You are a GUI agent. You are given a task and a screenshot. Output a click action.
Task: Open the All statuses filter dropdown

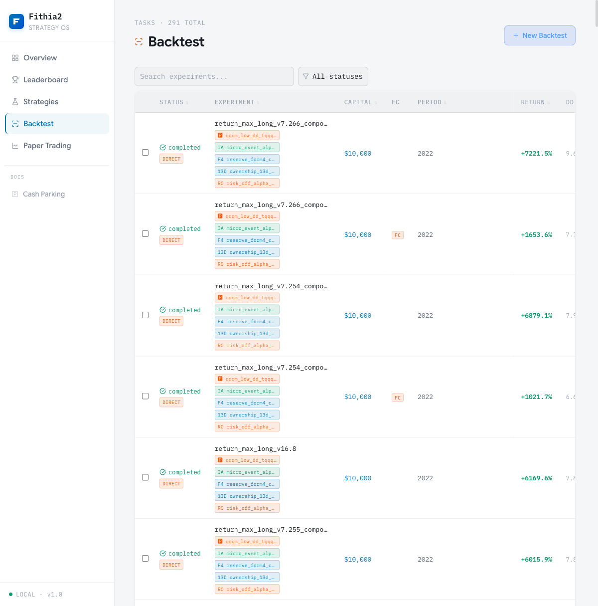pos(333,76)
